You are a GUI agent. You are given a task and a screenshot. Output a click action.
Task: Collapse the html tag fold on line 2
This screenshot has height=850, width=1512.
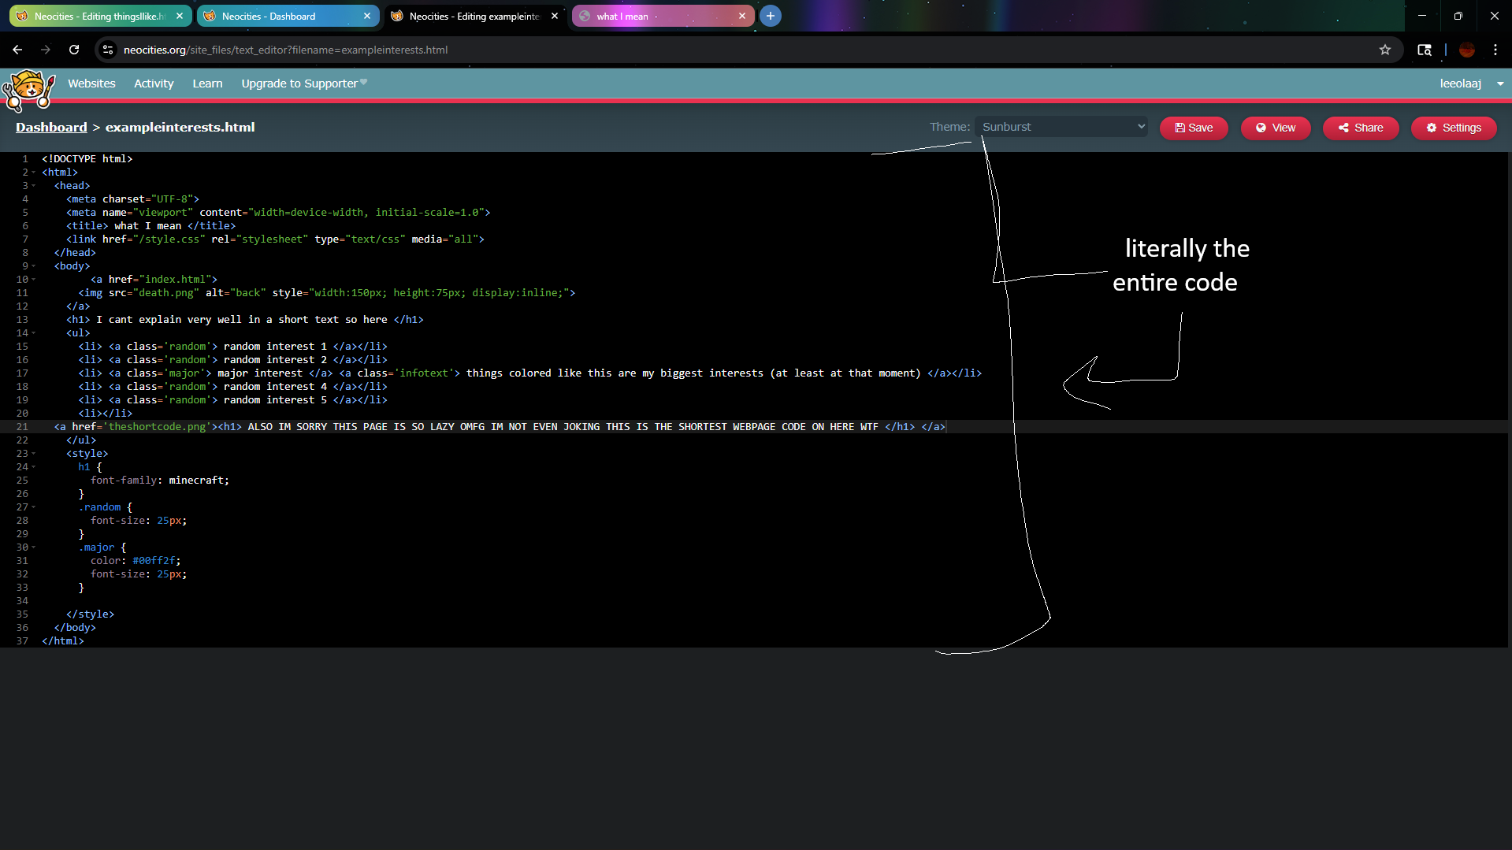(x=34, y=173)
